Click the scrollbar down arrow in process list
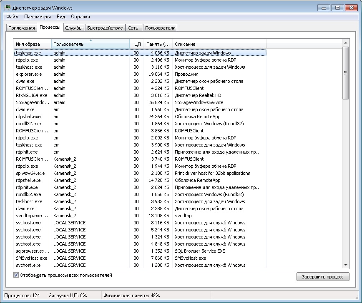Viewport: 362px width, 303px height. (345, 265)
